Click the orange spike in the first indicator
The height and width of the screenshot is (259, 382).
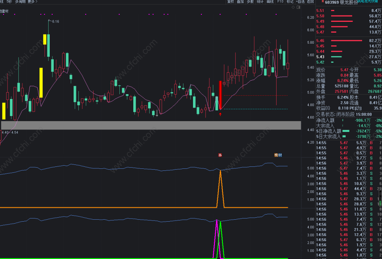pos(220,188)
